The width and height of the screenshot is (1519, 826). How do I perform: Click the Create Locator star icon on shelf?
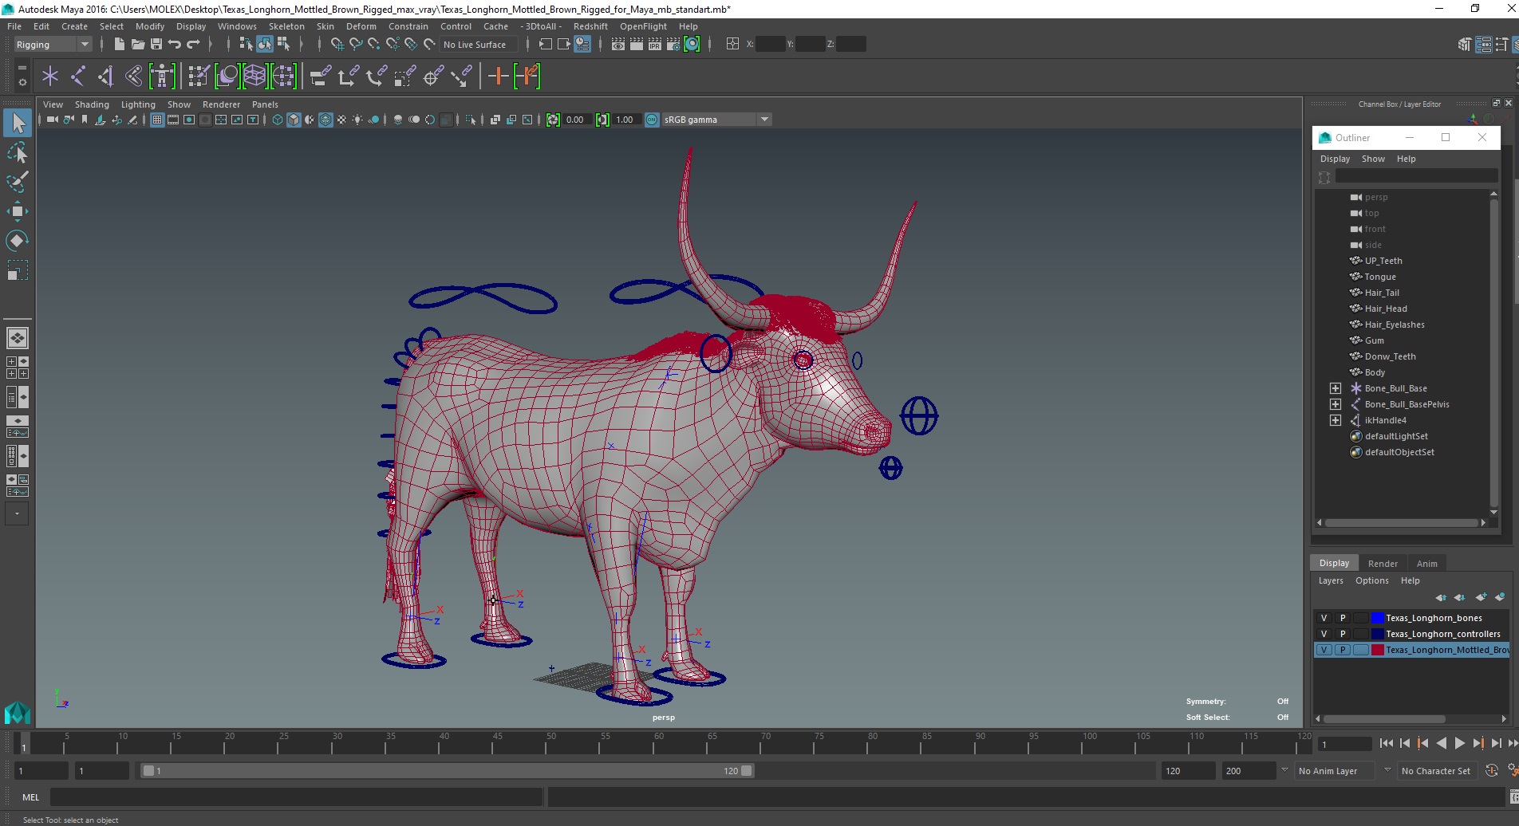pyautogui.click(x=50, y=77)
